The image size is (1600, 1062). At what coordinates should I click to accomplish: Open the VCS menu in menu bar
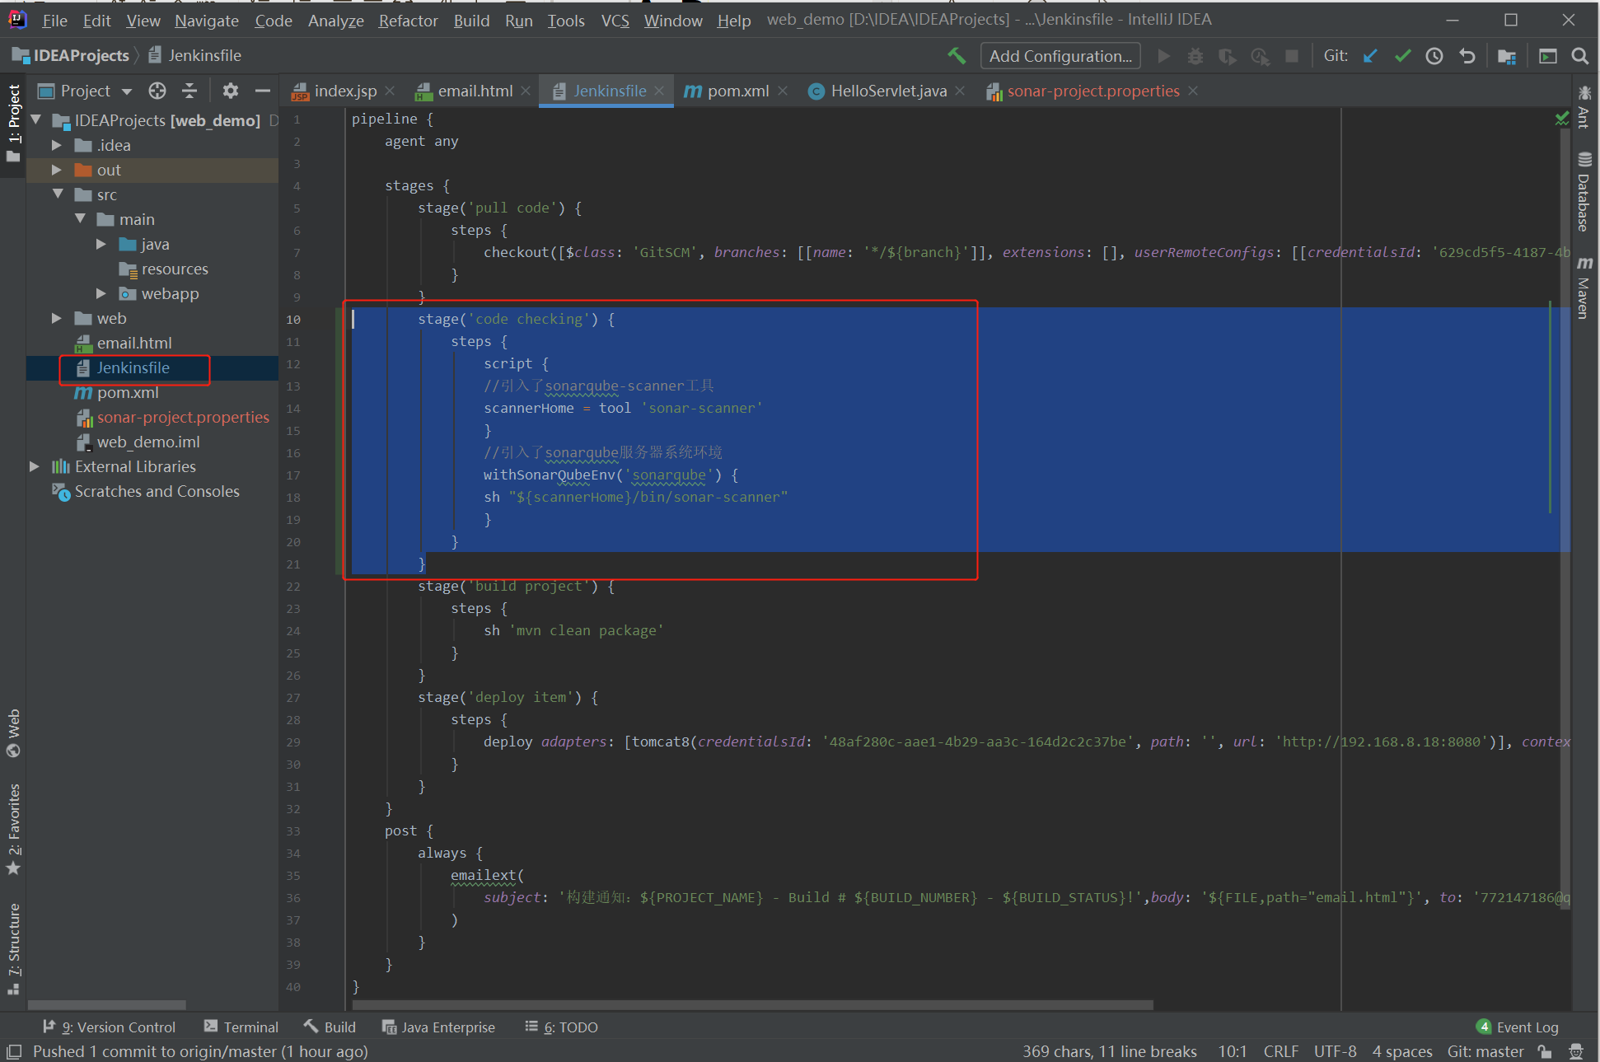pos(613,20)
